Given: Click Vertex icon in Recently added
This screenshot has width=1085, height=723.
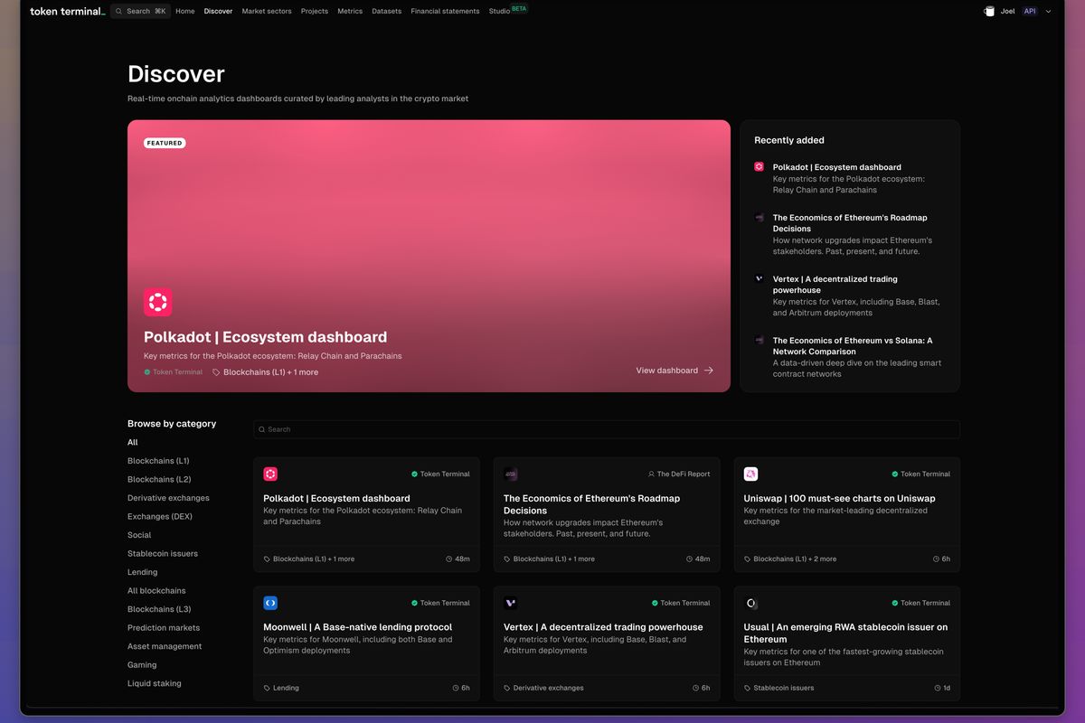Looking at the screenshot, I should pos(759,279).
